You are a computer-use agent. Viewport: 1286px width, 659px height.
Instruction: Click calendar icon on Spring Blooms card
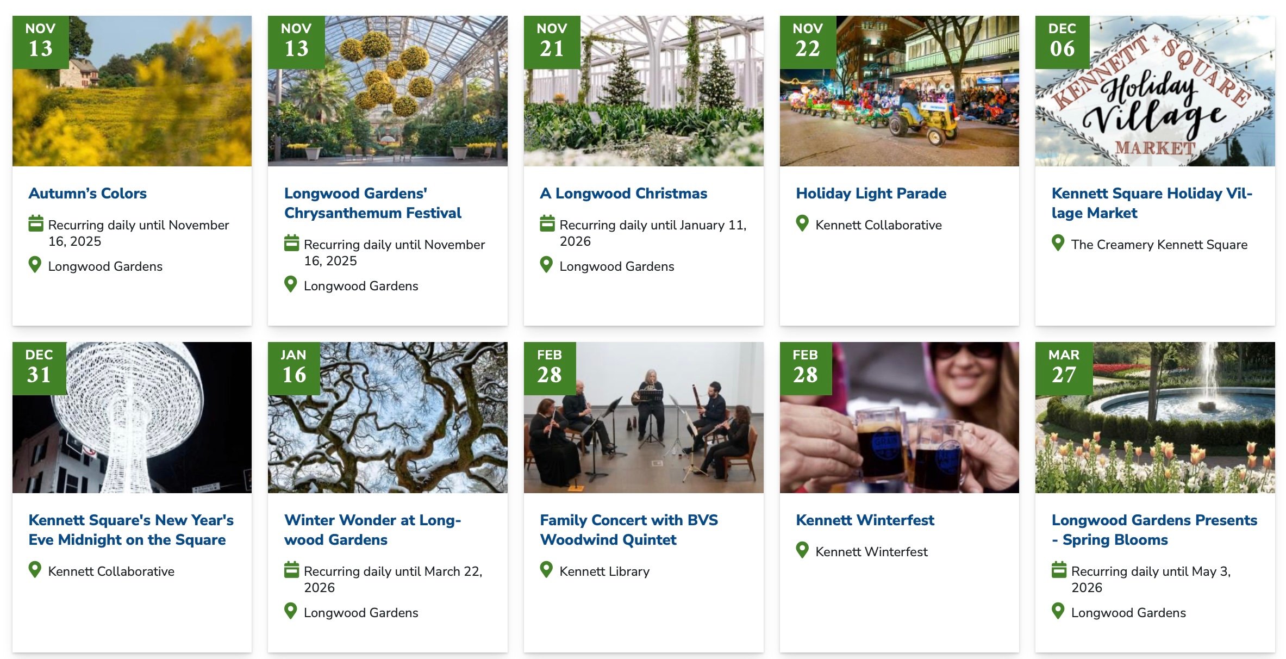pos(1058,570)
